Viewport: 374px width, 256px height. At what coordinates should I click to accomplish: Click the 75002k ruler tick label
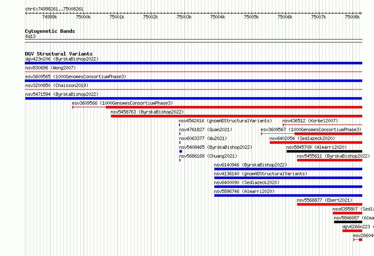pyautogui.click(x=150, y=17)
